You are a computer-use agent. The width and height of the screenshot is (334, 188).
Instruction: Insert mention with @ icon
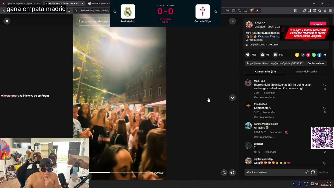307,172
